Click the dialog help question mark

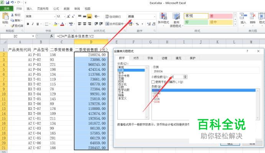(x=247, y=51)
